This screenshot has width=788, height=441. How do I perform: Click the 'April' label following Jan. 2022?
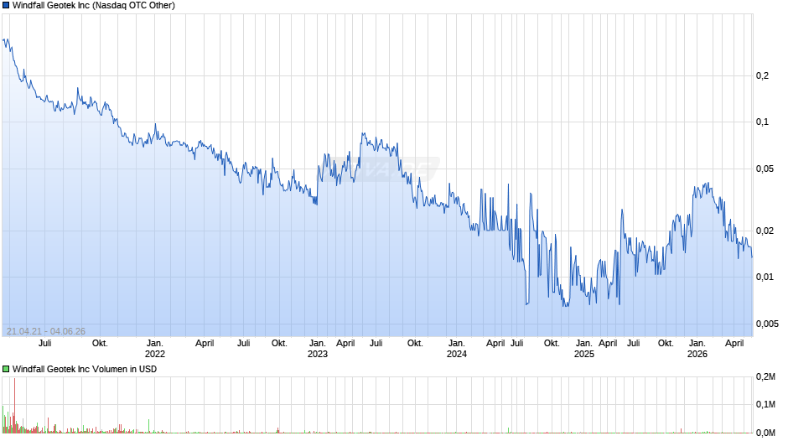click(x=205, y=344)
